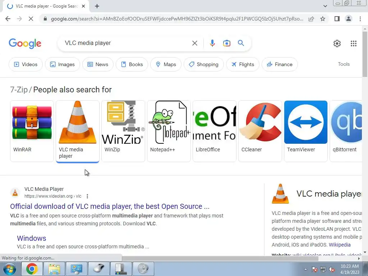368x276 pixels.
Task: Select the Notepad++ card
Action: [x=169, y=131]
